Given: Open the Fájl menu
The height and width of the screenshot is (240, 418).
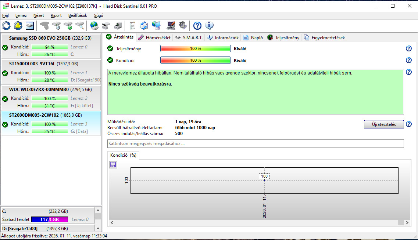Looking at the screenshot, I should click(x=6, y=15).
